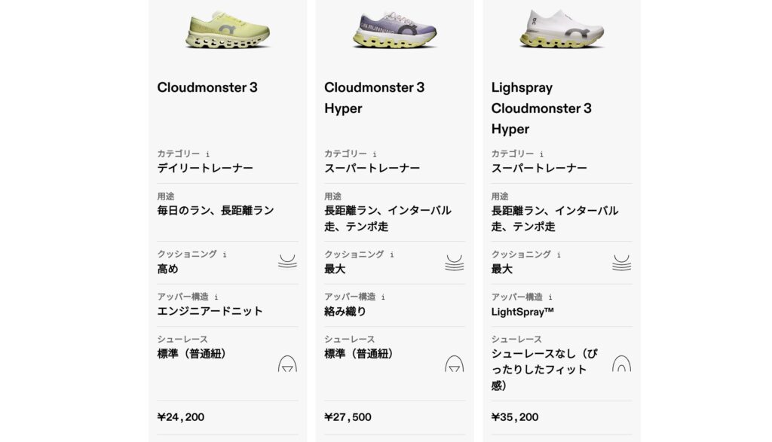The image size is (772, 442).
Task: Click the cushioning icon in Cloudmonster 3 column
Action: click(287, 262)
